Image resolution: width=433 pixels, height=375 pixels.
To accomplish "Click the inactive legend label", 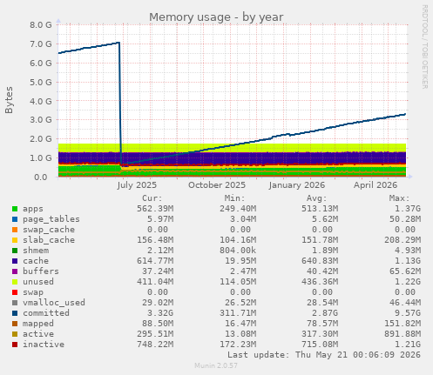I will [x=44, y=345].
